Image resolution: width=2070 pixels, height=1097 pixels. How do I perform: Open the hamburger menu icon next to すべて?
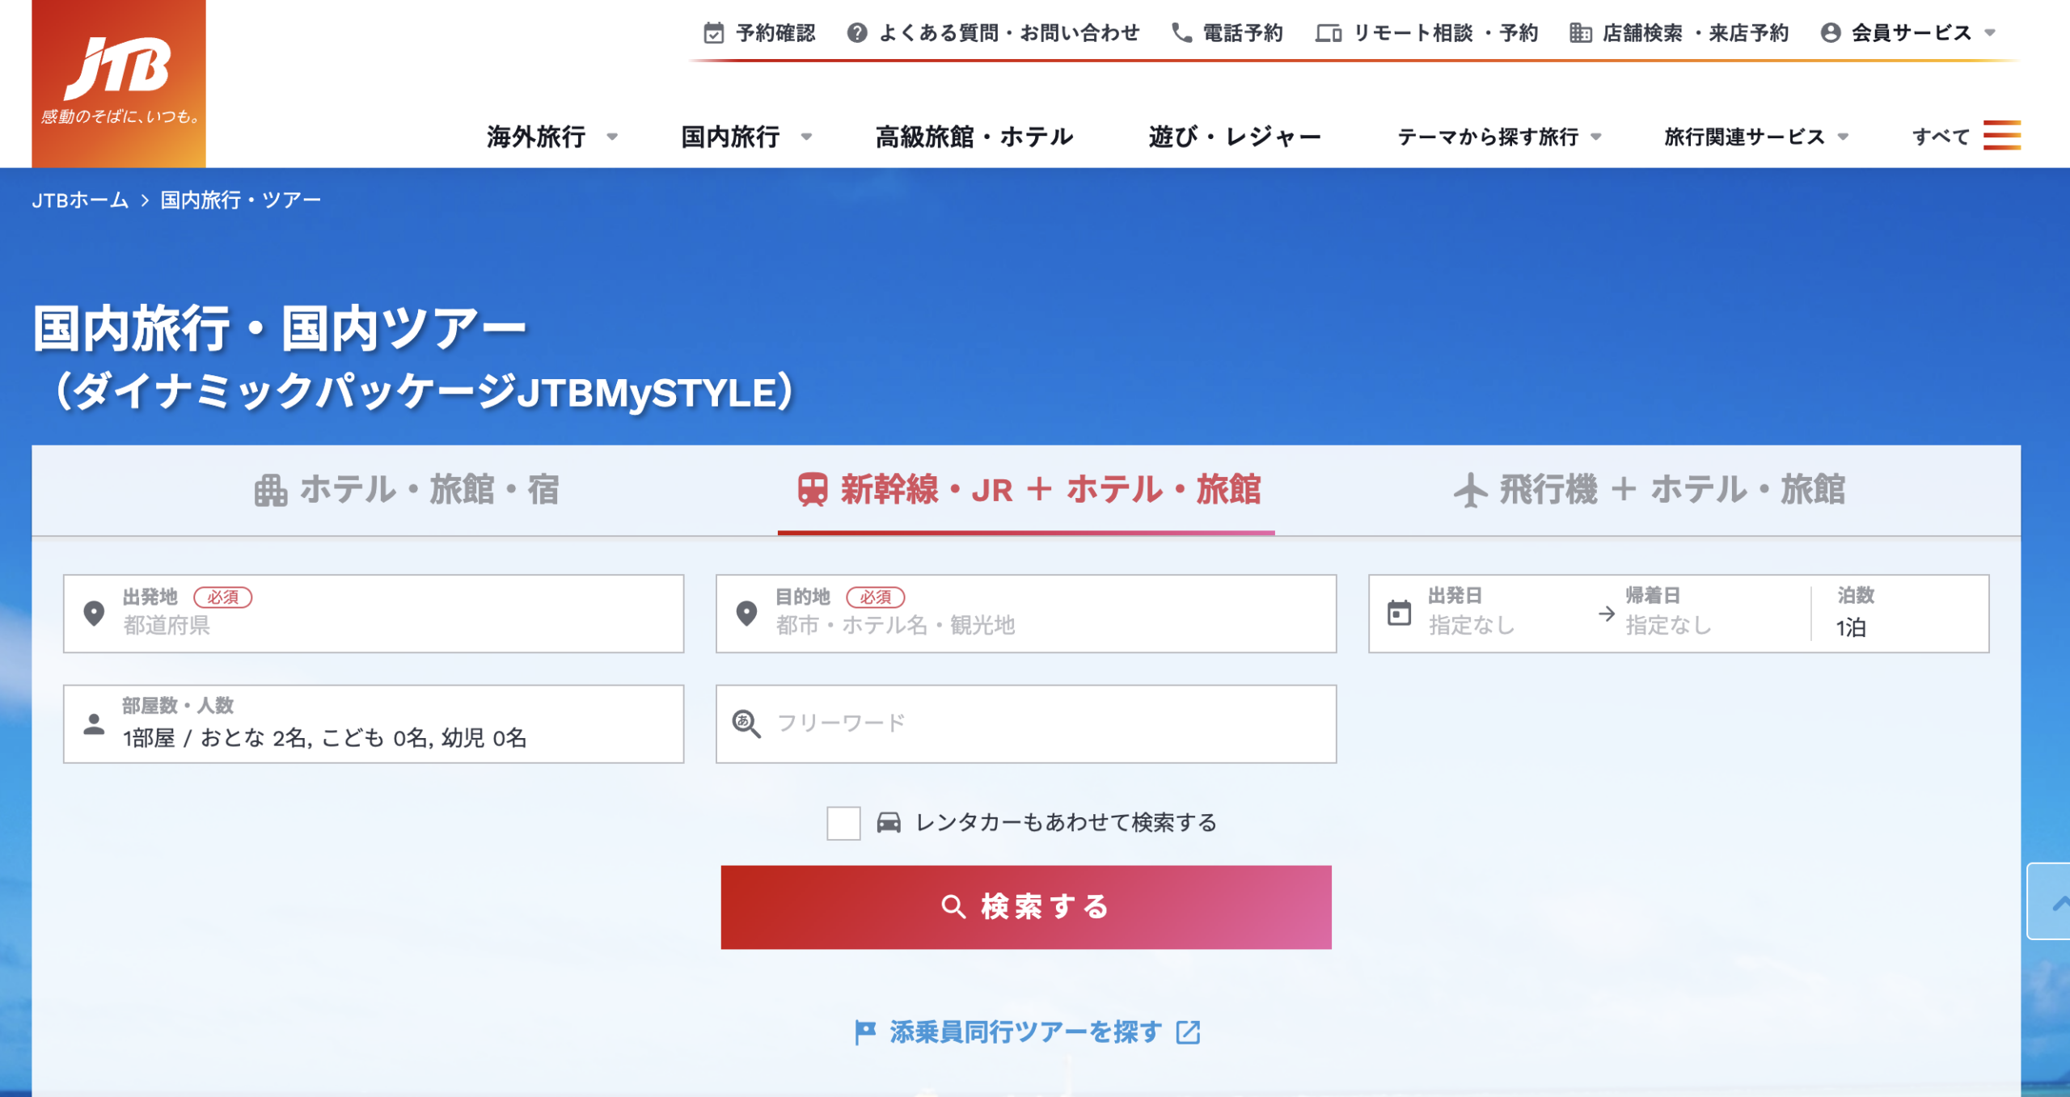click(x=2002, y=136)
